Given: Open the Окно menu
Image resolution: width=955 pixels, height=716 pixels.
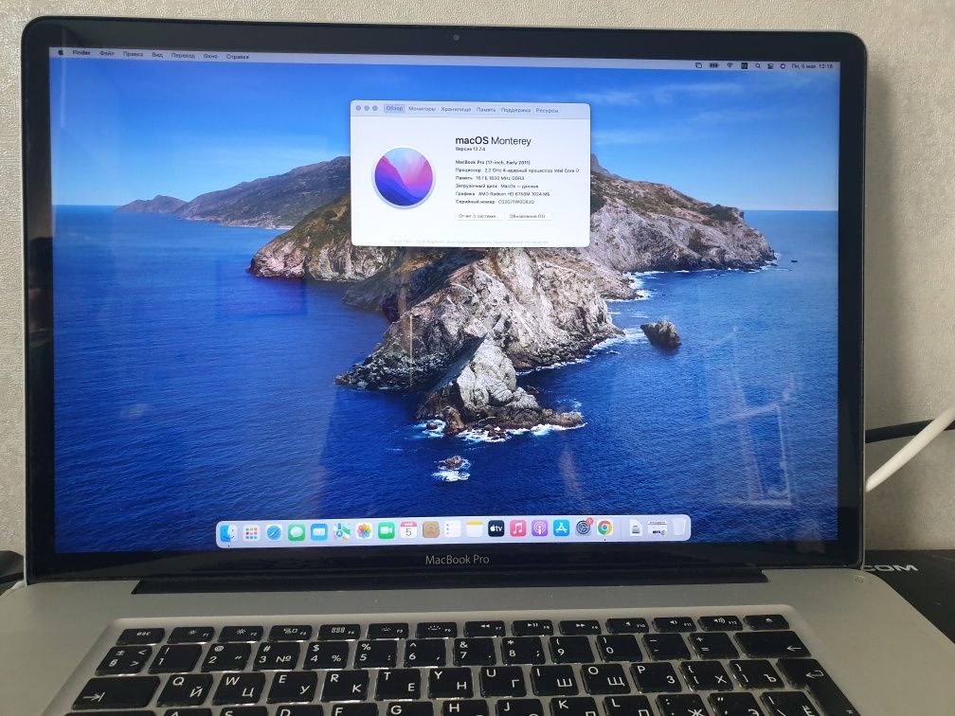Looking at the screenshot, I should pos(210,56).
